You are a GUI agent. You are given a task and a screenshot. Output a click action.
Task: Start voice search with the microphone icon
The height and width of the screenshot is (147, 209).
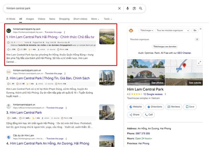tap(127, 8)
